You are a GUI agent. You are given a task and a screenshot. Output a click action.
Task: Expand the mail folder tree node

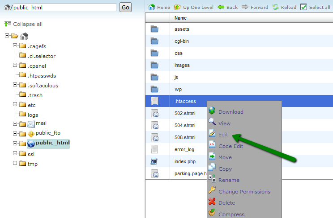[x=15, y=123]
